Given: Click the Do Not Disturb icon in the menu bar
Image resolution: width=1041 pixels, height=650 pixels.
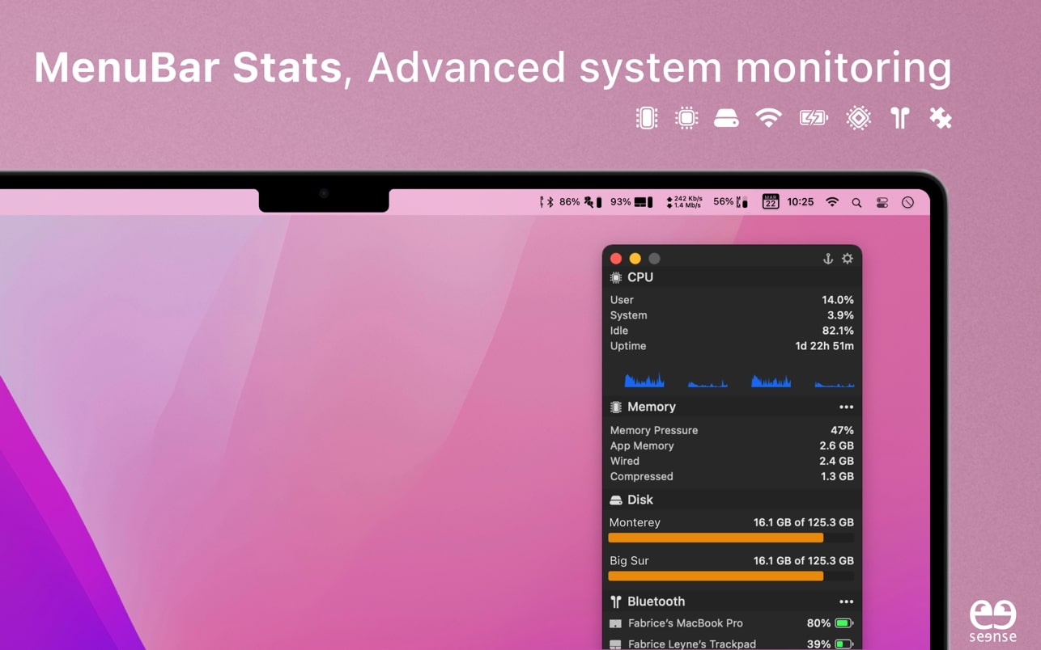Looking at the screenshot, I should 907,201.
